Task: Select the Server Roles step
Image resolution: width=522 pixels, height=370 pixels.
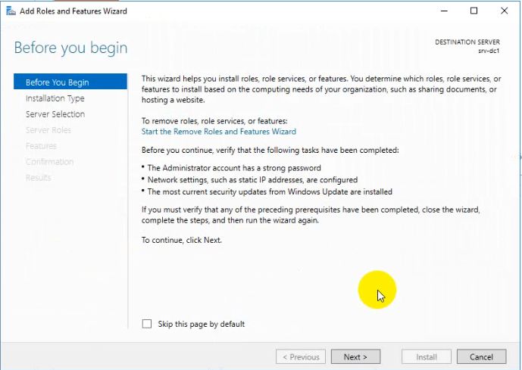Action: [48, 130]
